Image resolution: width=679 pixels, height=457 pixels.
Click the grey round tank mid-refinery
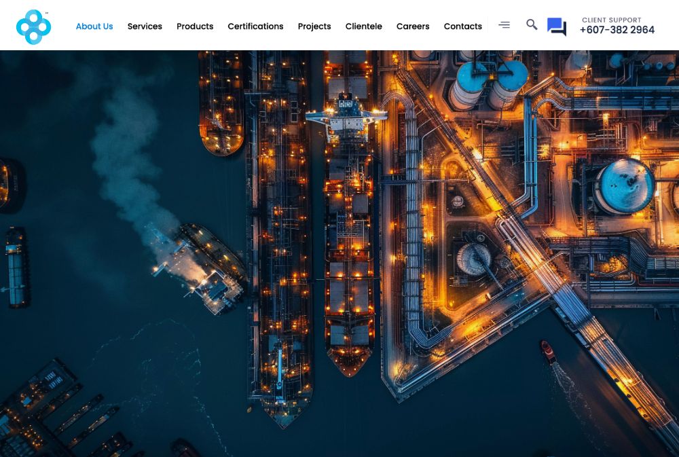pyautogui.click(x=473, y=258)
